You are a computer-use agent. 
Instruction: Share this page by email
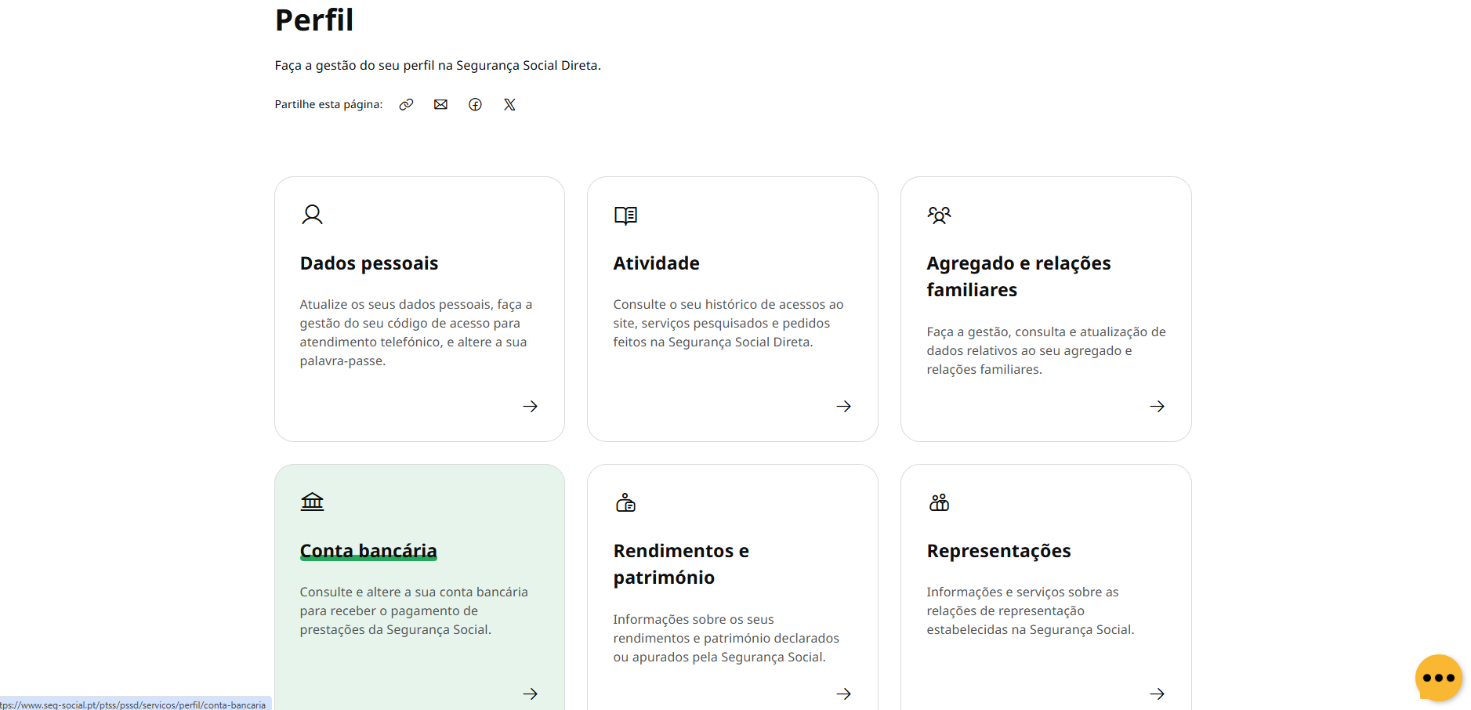click(440, 104)
